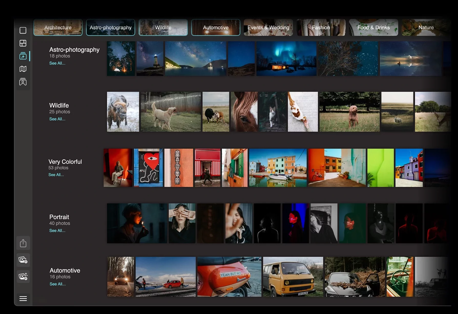
Task: Click the Wildlife section heading
Action: pyautogui.click(x=59, y=105)
